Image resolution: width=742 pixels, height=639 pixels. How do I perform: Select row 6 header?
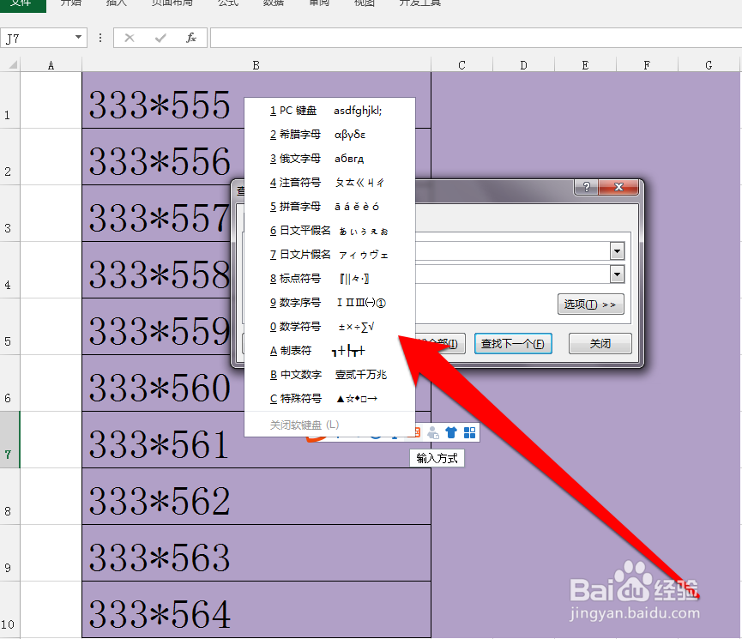(x=9, y=383)
